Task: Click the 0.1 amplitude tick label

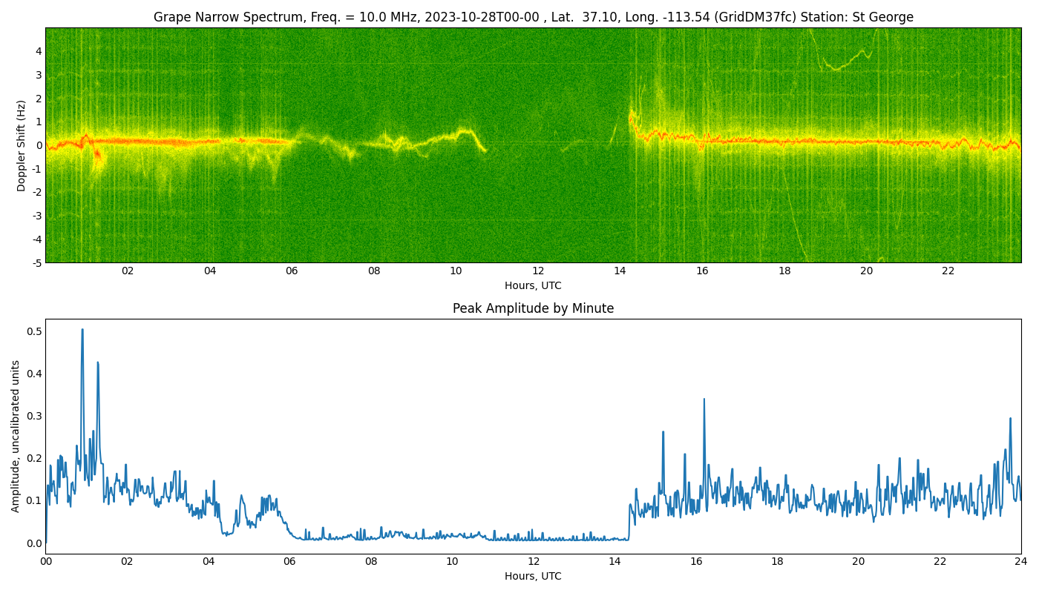Action: pyautogui.click(x=34, y=500)
